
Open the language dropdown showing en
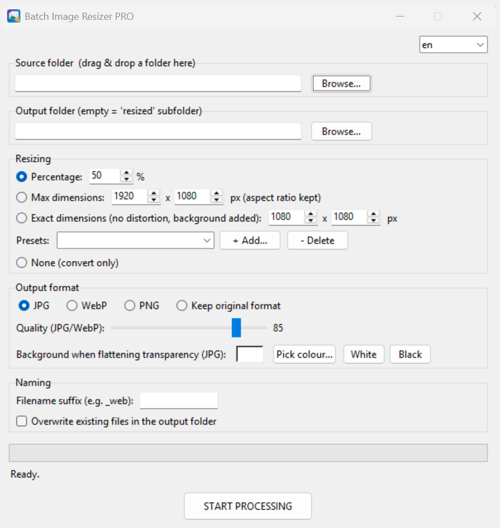coord(453,45)
